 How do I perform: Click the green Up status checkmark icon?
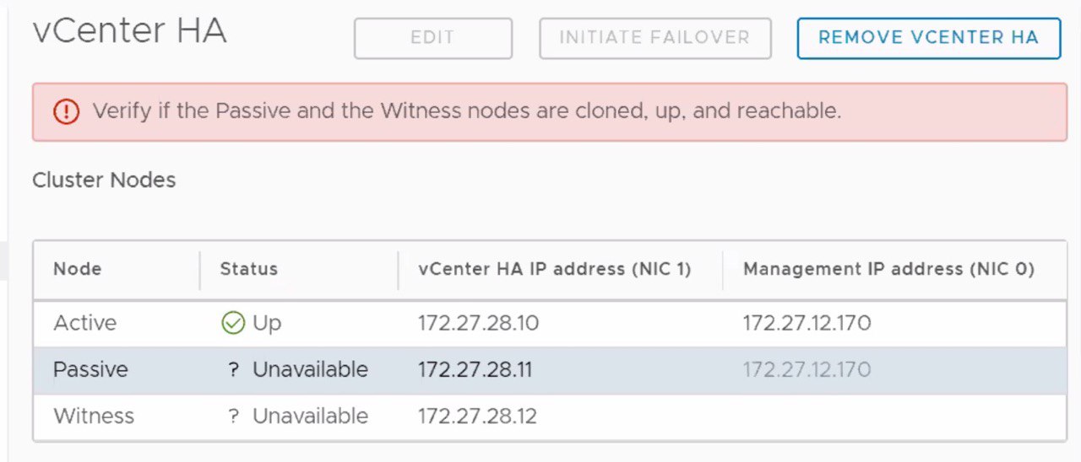(232, 323)
